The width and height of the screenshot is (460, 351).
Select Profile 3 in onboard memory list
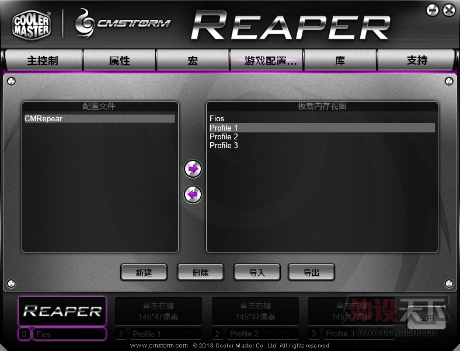[322, 145]
